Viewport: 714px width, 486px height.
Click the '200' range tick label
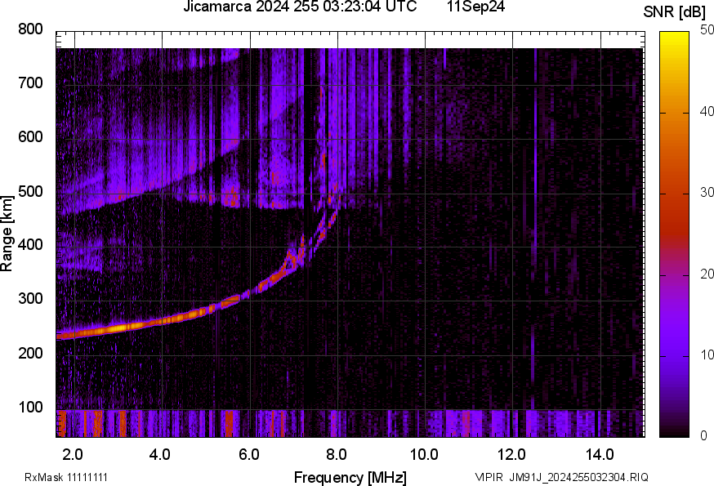[x=30, y=354]
